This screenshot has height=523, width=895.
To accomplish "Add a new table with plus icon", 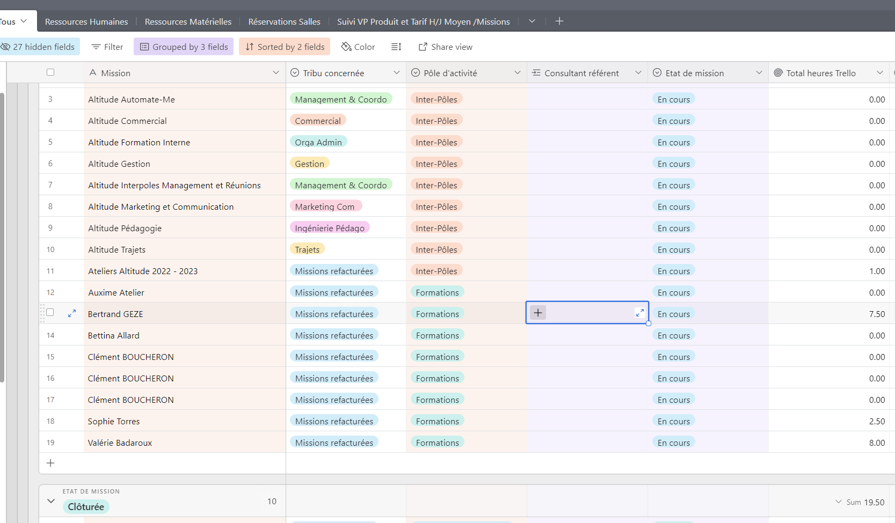I will click(559, 21).
